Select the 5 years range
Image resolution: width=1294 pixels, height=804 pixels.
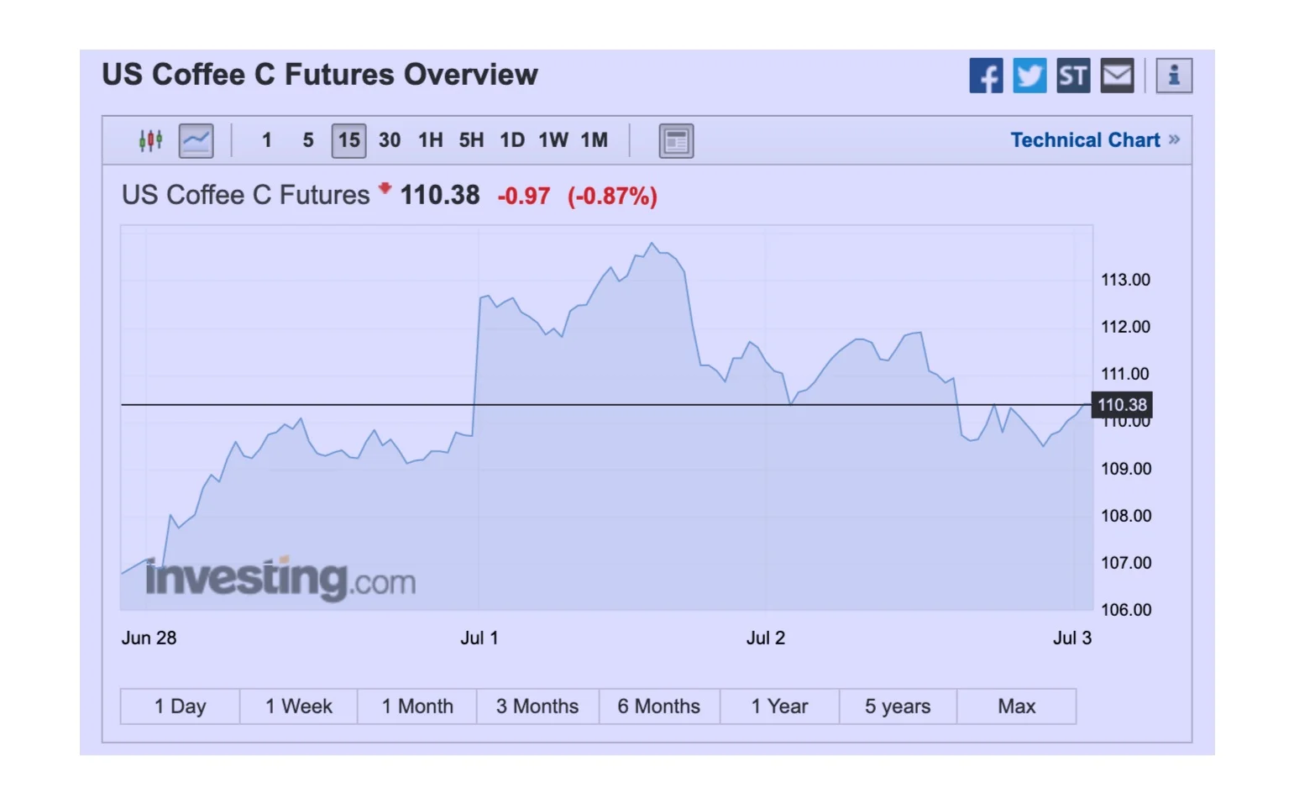pos(898,707)
